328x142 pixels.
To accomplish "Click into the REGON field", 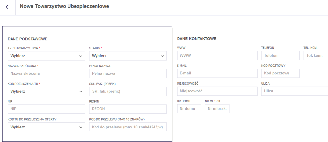I will click(x=128, y=109).
